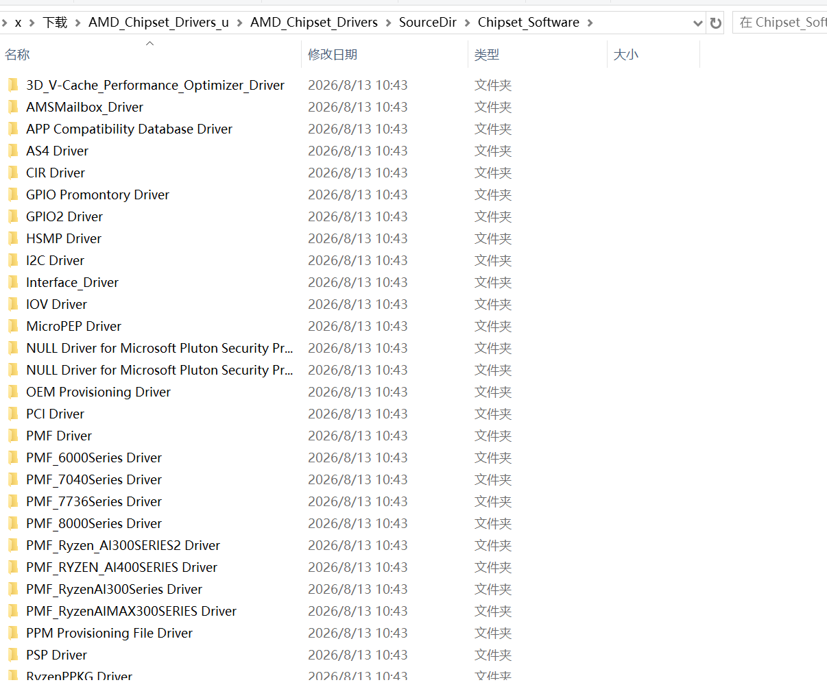Click the modified date of I2C Driver

(x=357, y=260)
